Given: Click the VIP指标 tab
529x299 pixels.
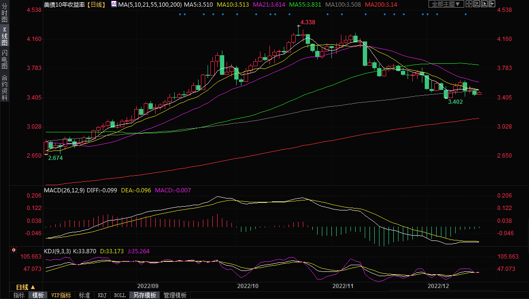Looking at the screenshot, I should [x=61, y=295].
